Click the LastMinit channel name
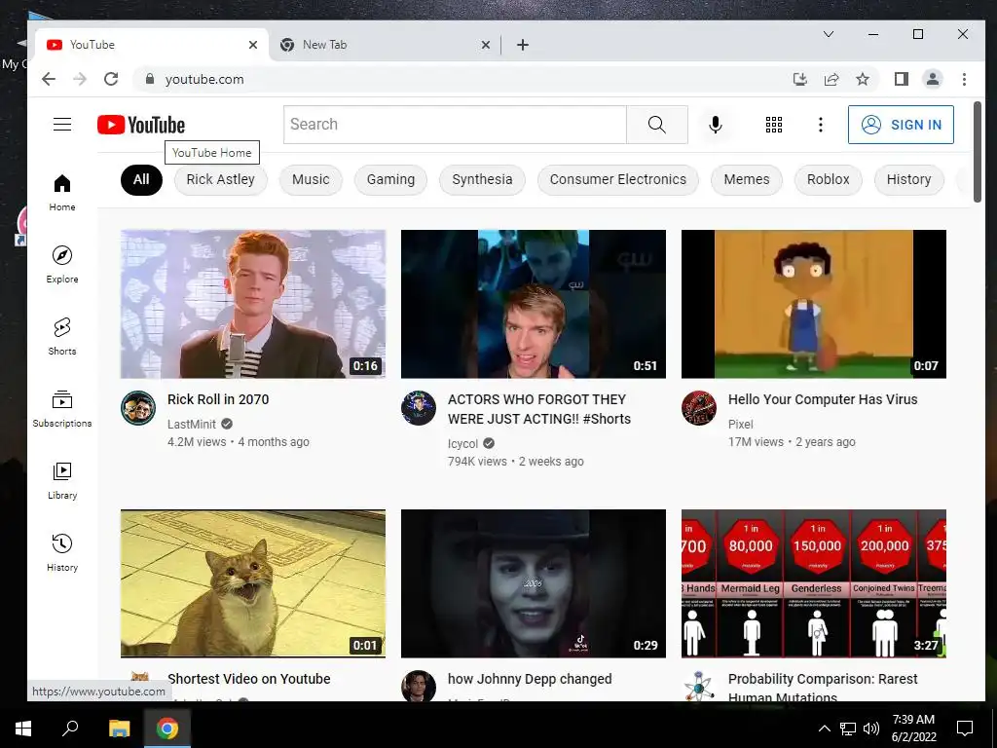 click(192, 424)
